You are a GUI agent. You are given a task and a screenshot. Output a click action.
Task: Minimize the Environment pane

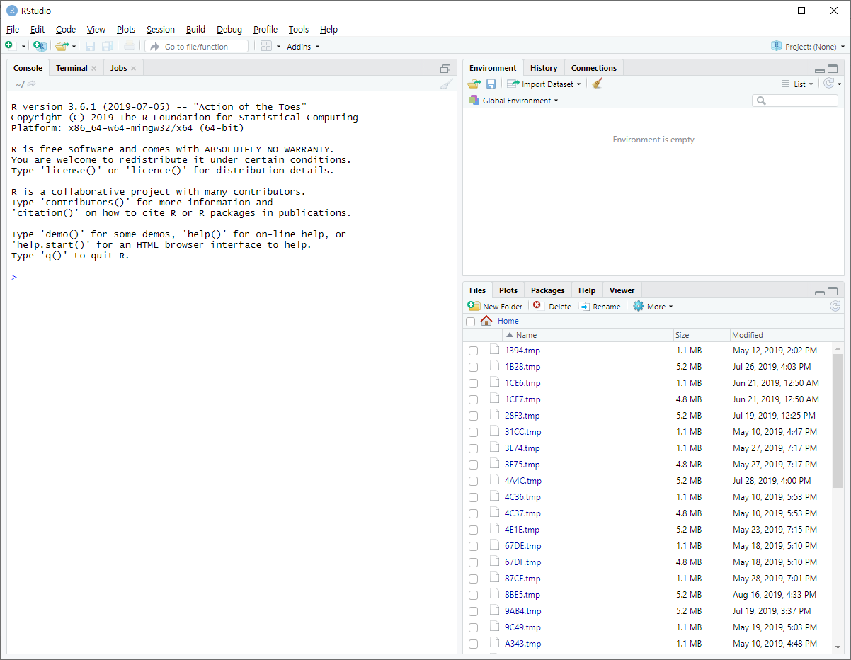(820, 70)
